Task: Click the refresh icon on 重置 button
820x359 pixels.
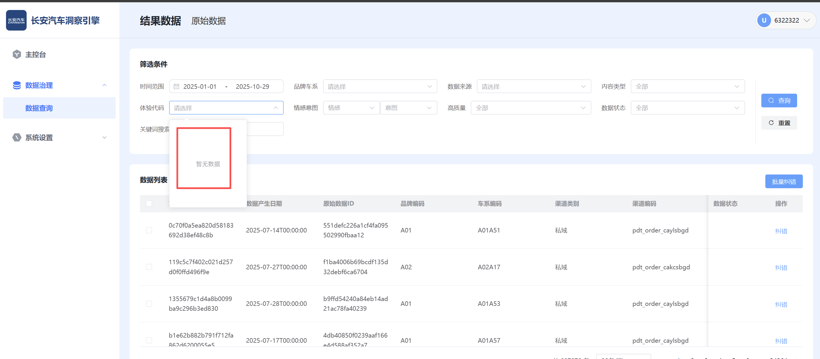Action: coord(771,123)
